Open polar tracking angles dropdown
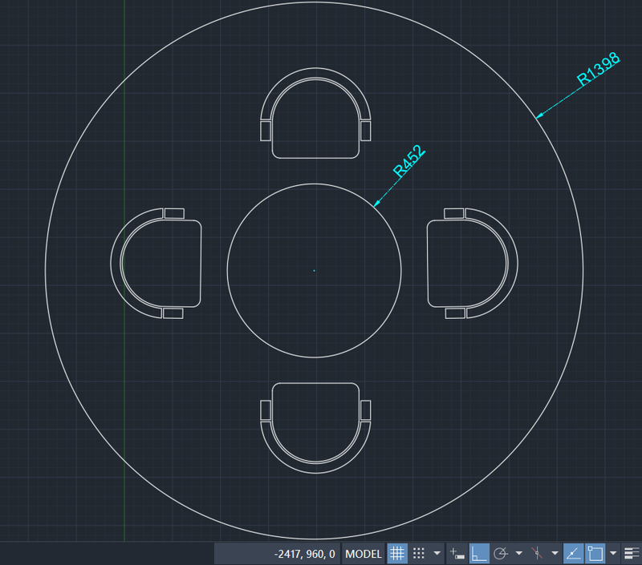Image resolution: width=642 pixels, height=565 pixels. tap(518, 554)
